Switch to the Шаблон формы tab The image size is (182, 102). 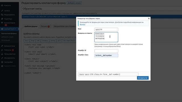coord(31,26)
